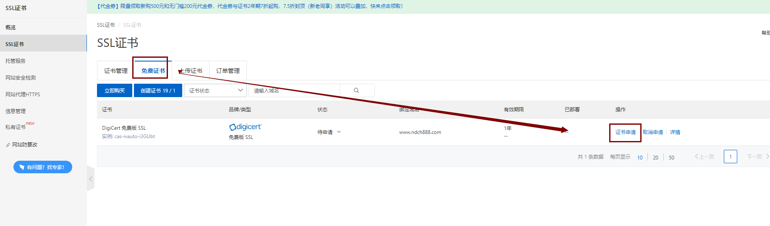This screenshot has height=226, width=770.
Task: Click the DigiCert brand logo
Action: (245, 127)
